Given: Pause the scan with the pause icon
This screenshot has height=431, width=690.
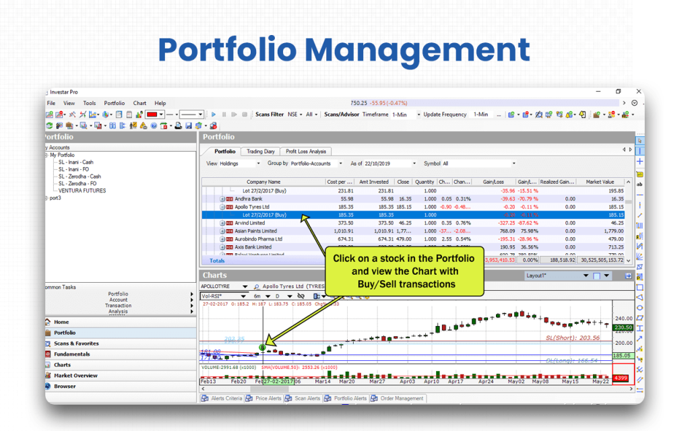Looking at the screenshot, I should (224, 114).
